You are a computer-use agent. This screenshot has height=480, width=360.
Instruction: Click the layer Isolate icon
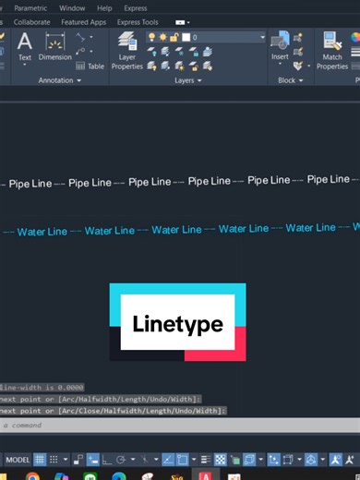(165, 52)
